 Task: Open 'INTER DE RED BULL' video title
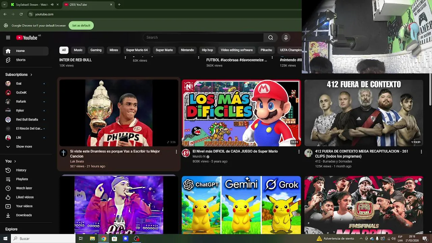(76, 60)
